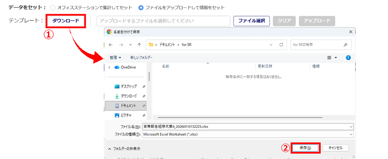This screenshot has width=388, height=159.
Task: Collapse folders with フォルダーの非表示
Action: pyautogui.click(x=124, y=148)
